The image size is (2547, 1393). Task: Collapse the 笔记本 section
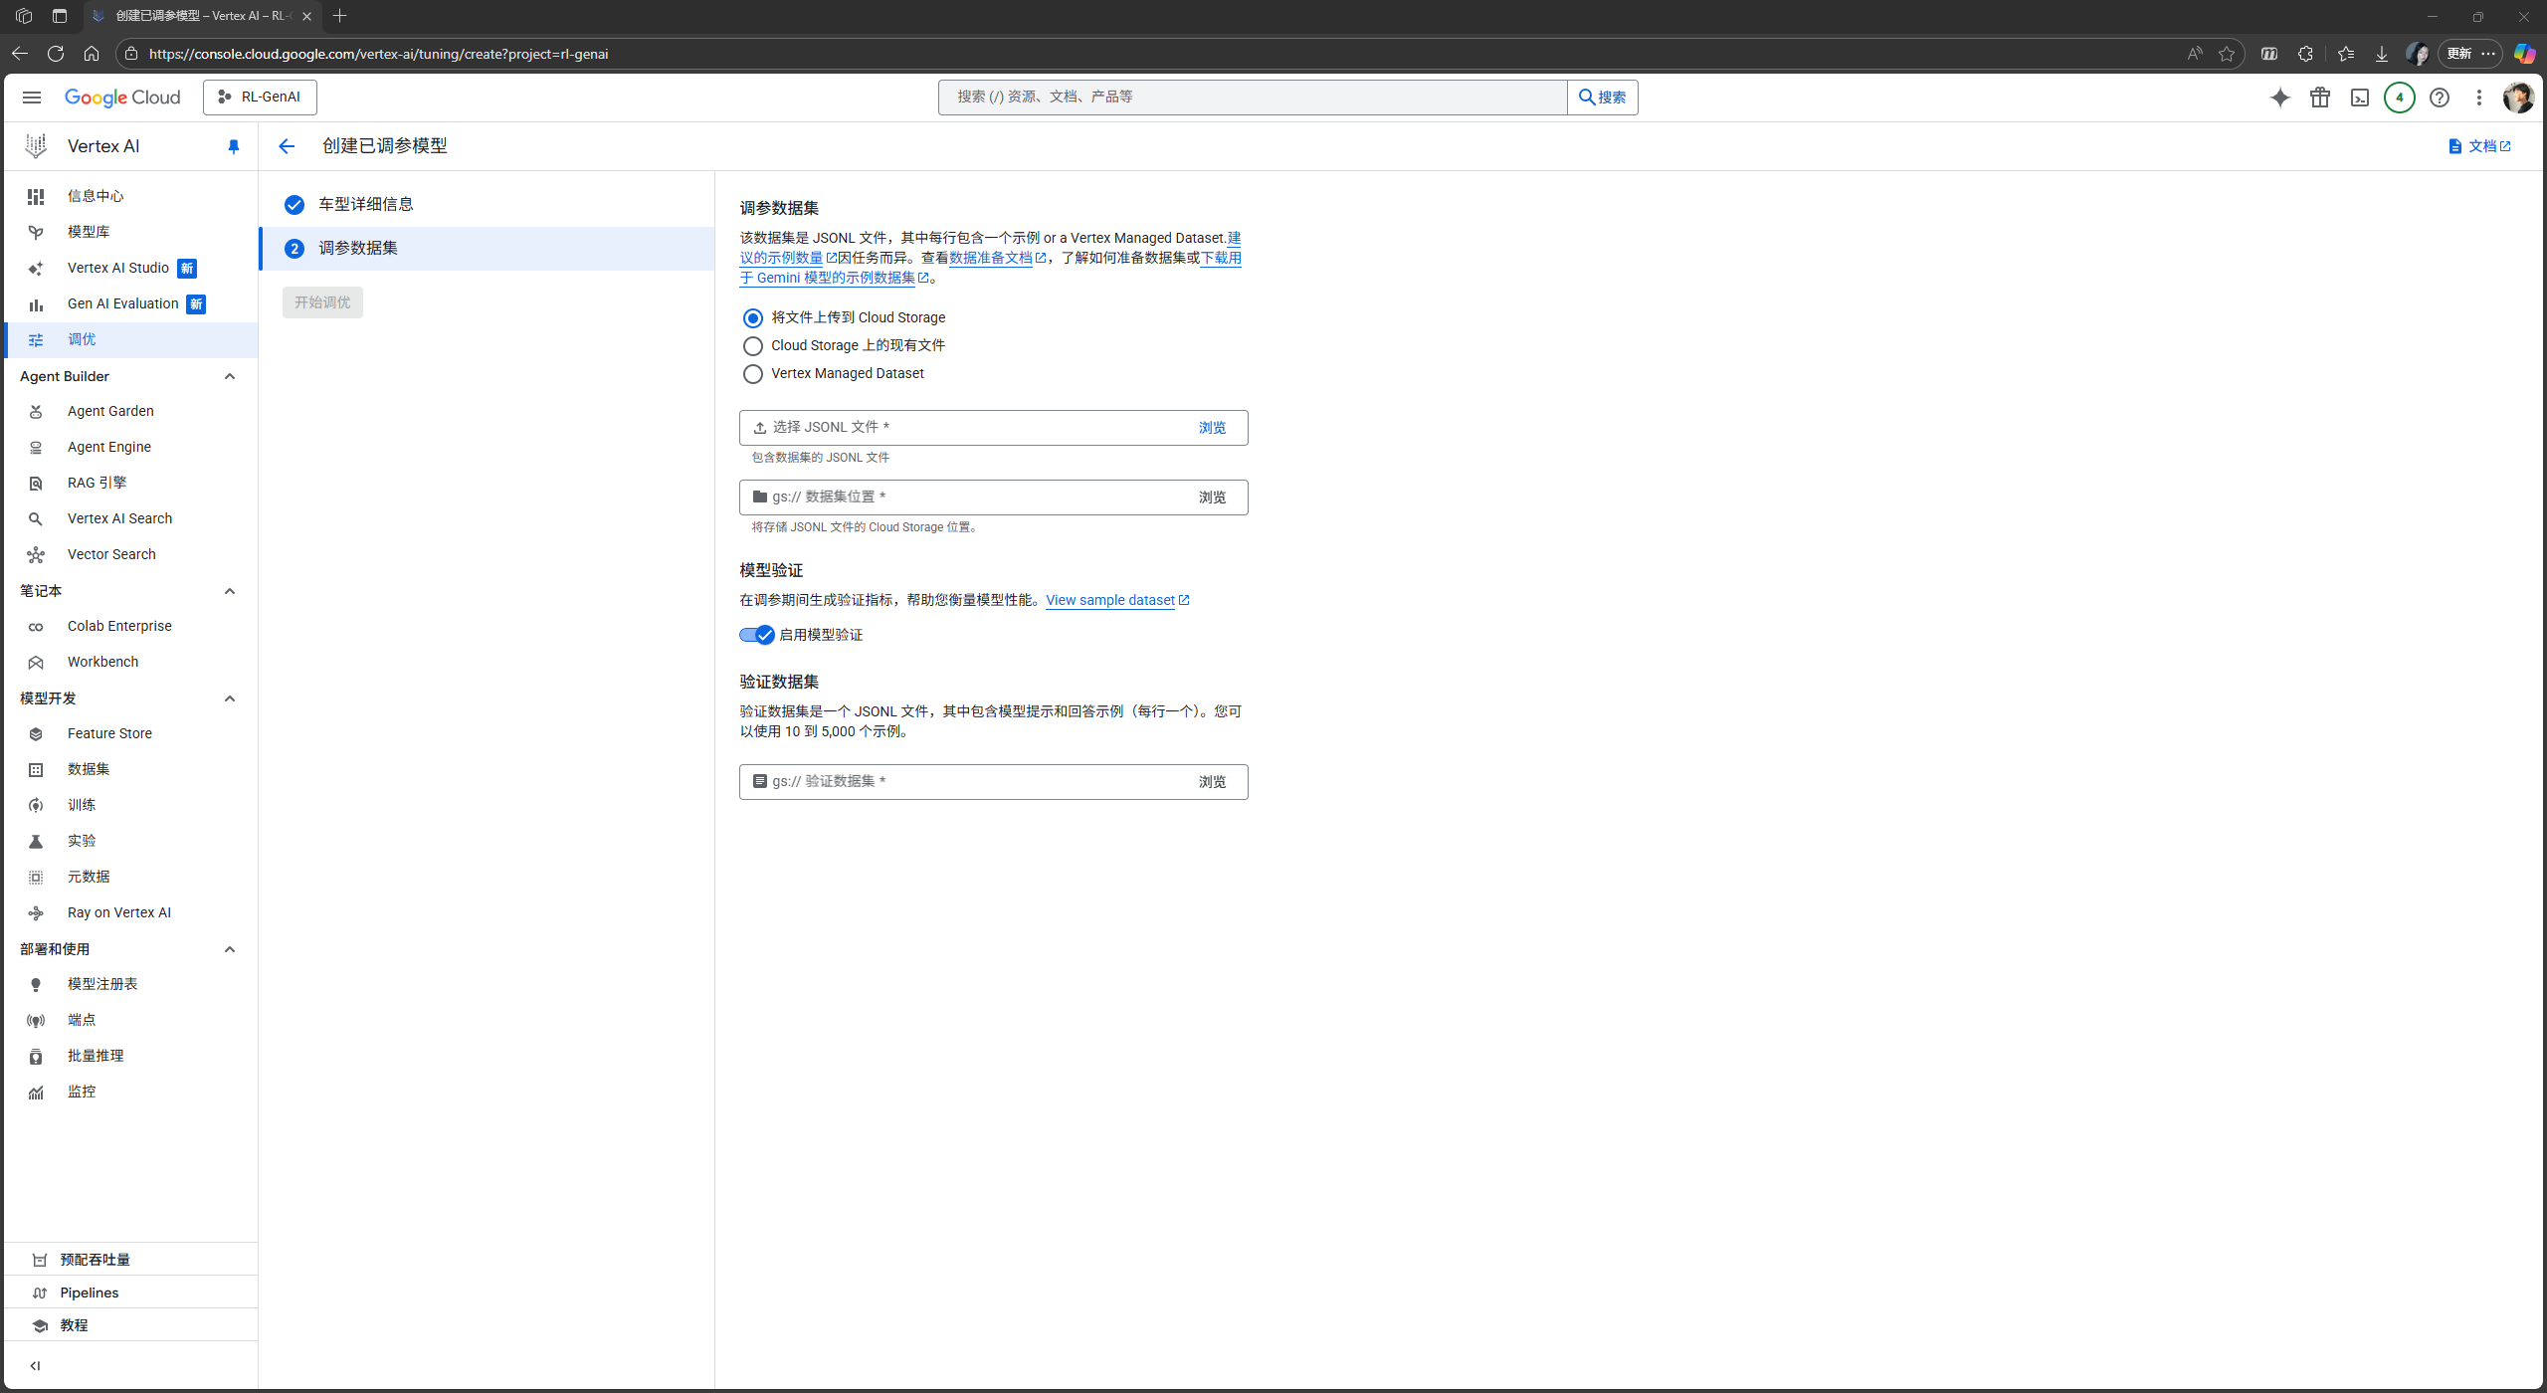(230, 591)
